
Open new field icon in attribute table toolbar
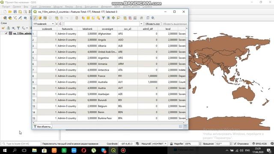(x=125, y=18)
